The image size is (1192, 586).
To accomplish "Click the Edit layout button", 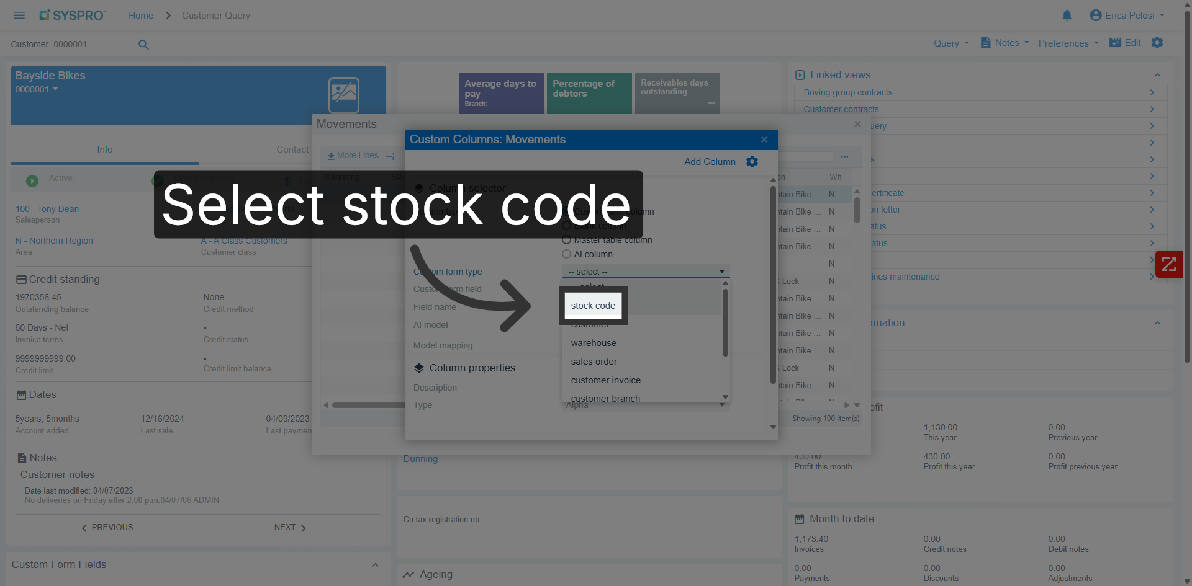I will tap(1125, 43).
